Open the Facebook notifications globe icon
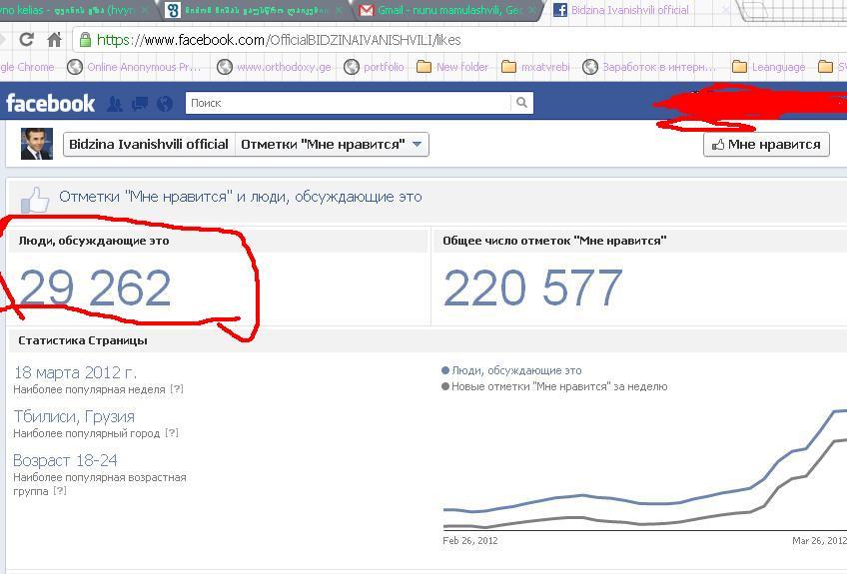 coord(165,103)
